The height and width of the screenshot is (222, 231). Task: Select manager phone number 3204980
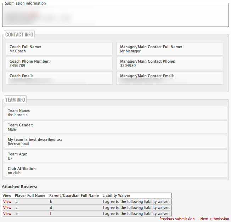pyautogui.click(x=128, y=66)
